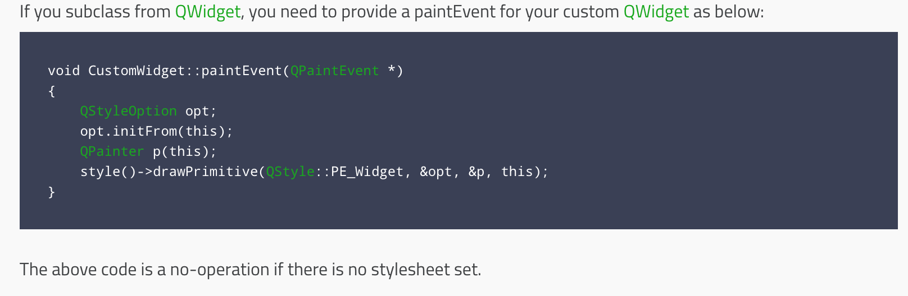This screenshot has height=296, width=908.
Task: Click on 'CustomWidget::paintEvent' function name
Action: 185,71
